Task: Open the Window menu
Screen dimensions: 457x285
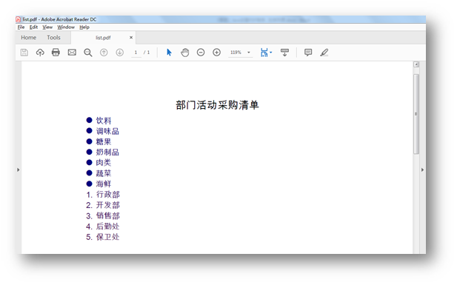Action: pyautogui.click(x=66, y=27)
